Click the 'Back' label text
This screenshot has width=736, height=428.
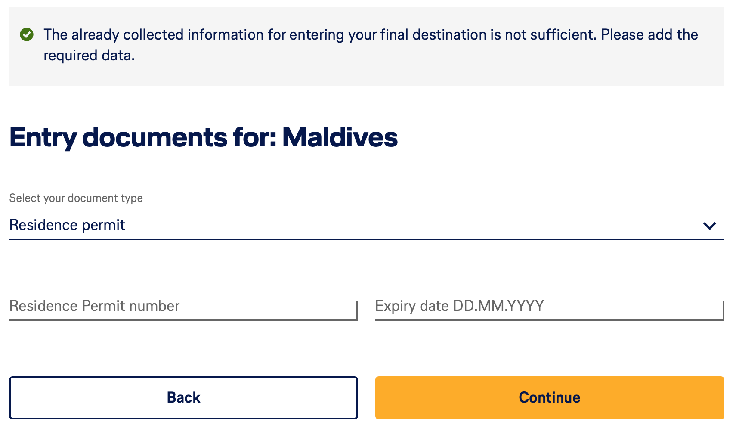(183, 397)
